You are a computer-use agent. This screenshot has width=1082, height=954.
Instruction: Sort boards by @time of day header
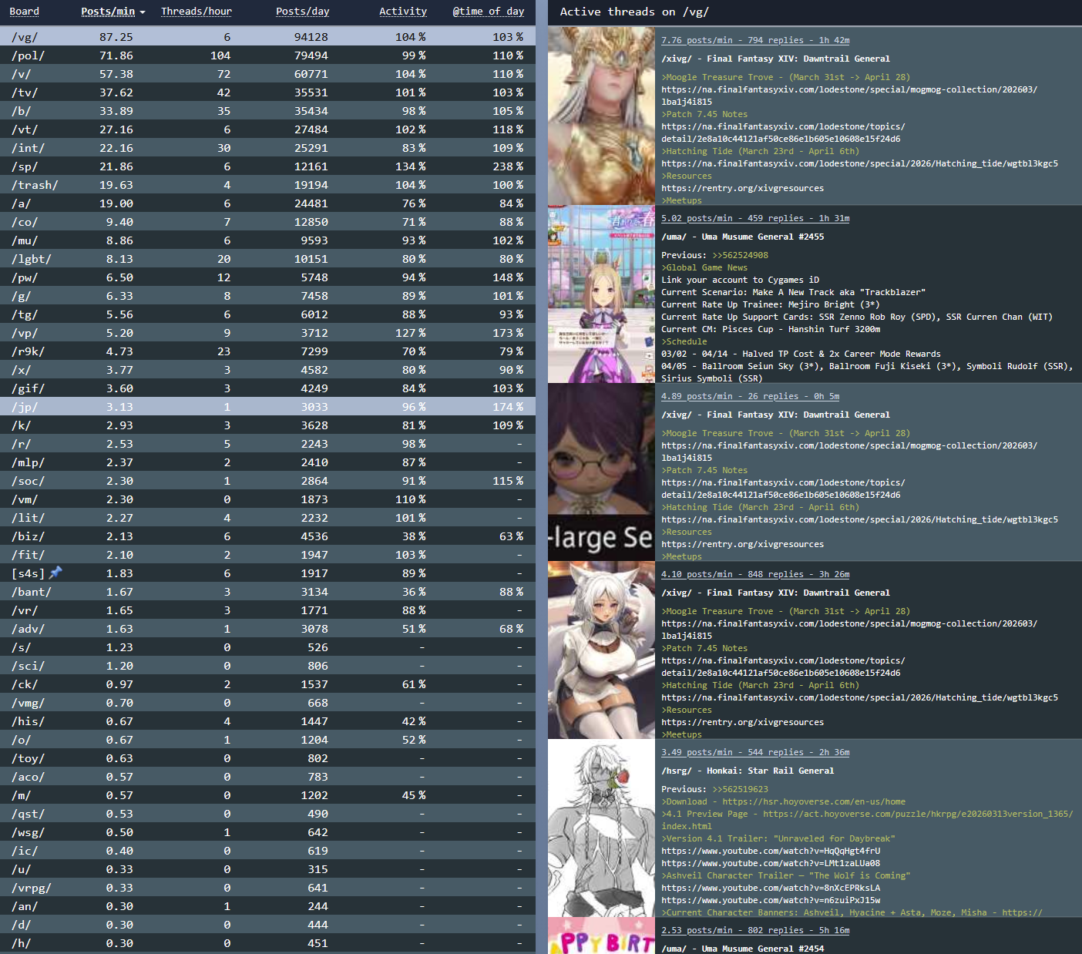[489, 12]
